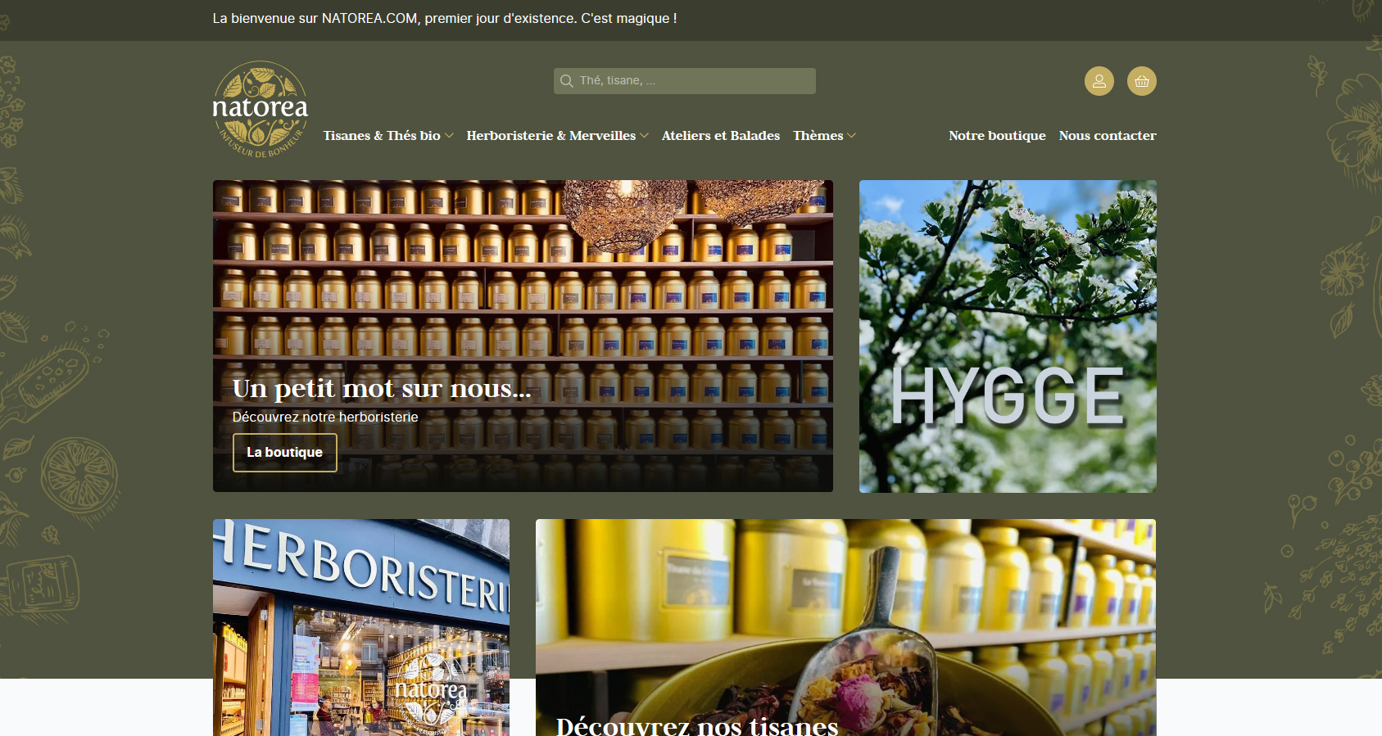Open the user account icon
Viewport: 1382px width, 736px height.
pyautogui.click(x=1099, y=81)
